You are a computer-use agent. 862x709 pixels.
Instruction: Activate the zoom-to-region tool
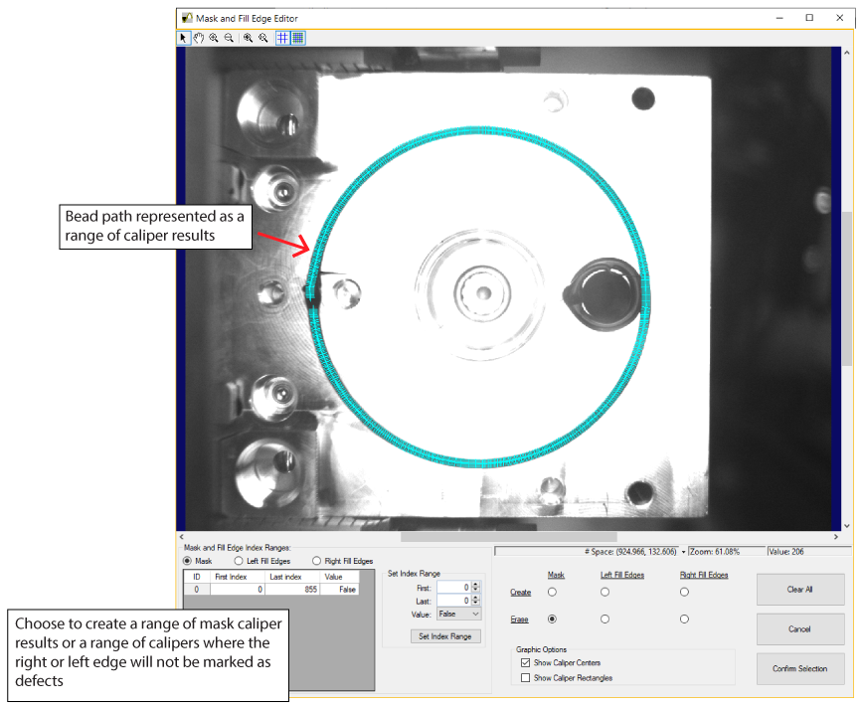(x=249, y=38)
